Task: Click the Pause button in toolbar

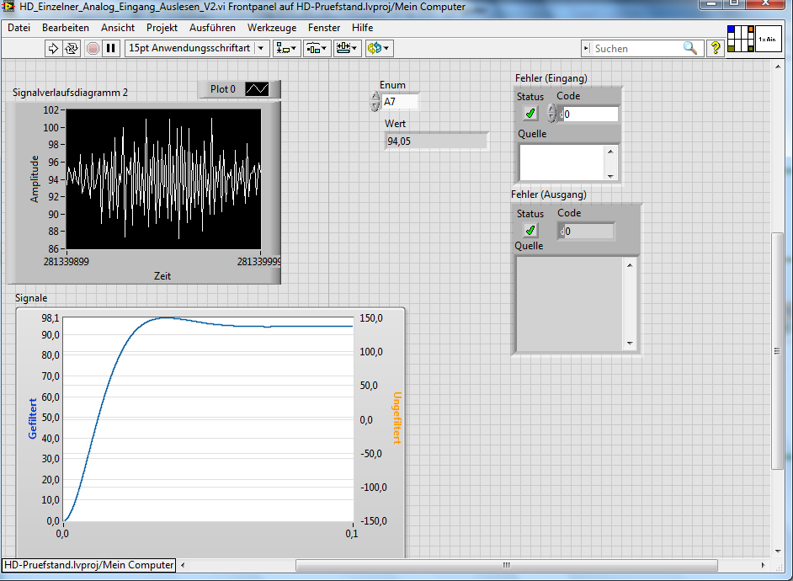Action: [111, 48]
